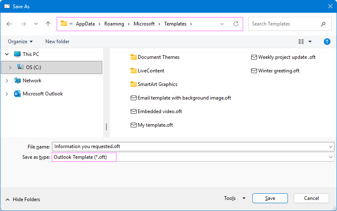Select Winter greeting.oft file
Viewport: 337px width, 211px height.
[279, 71]
